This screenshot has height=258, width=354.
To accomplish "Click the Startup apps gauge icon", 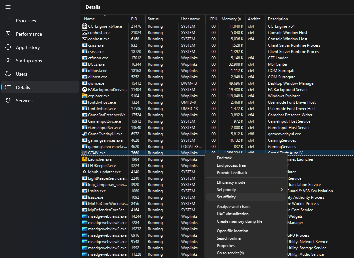I will [8, 60].
